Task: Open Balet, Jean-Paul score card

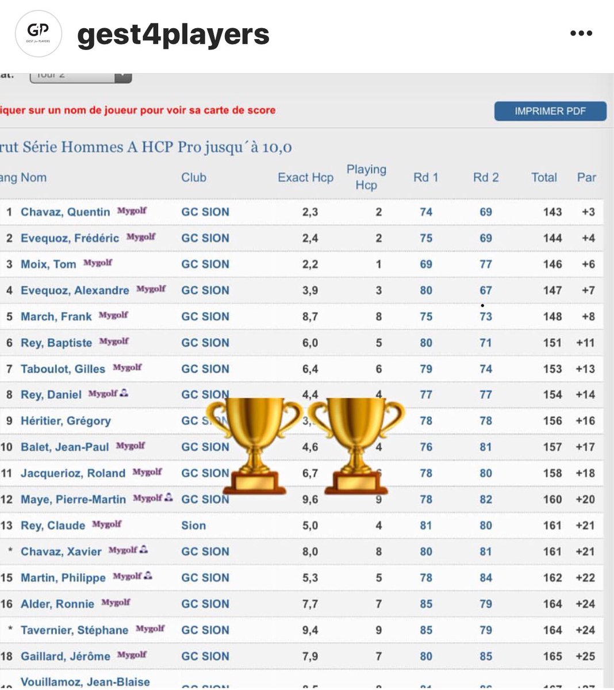Action: pos(64,447)
